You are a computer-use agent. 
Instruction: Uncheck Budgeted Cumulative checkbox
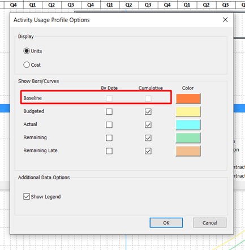coord(148,111)
